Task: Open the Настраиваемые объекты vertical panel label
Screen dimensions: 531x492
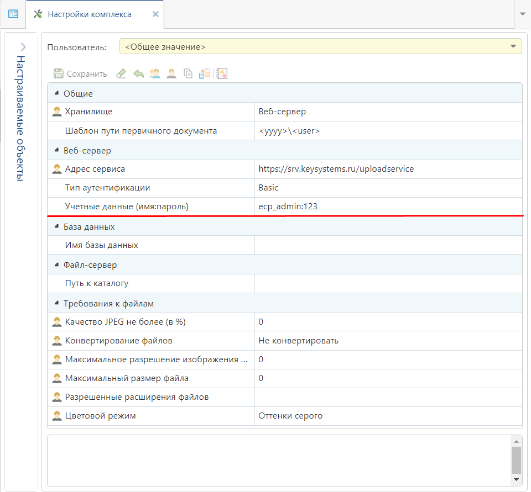Action: [x=20, y=118]
